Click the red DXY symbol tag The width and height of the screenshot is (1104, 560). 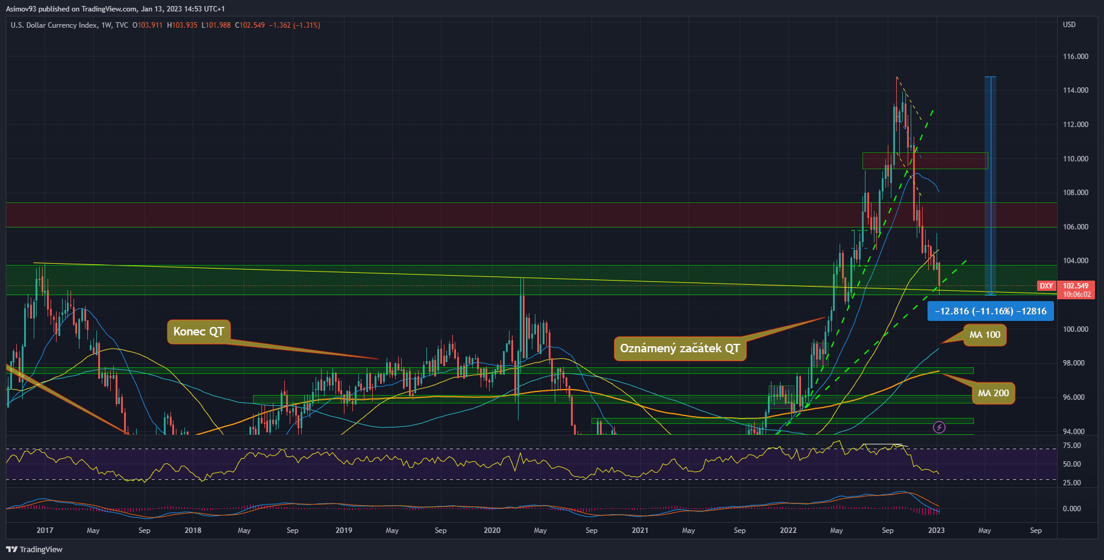(x=1046, y=286)
